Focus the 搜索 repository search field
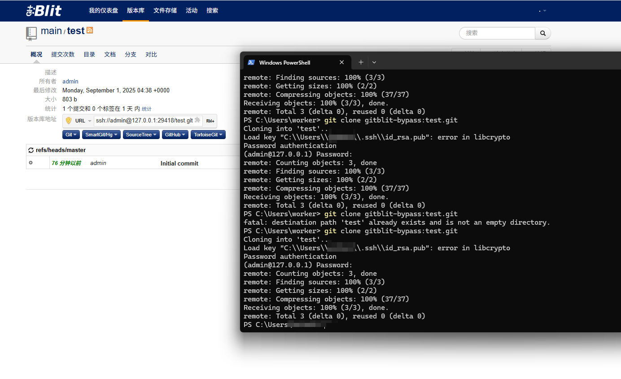The height and width of the screenshot is (379, 621). [x=497, y=33]
